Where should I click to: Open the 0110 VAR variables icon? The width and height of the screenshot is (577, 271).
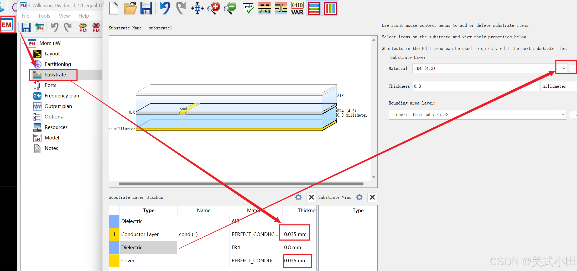tap(297, 8)
